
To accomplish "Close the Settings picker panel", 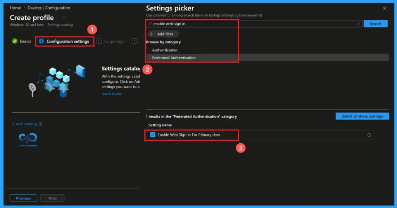I will tap(384, 9).
